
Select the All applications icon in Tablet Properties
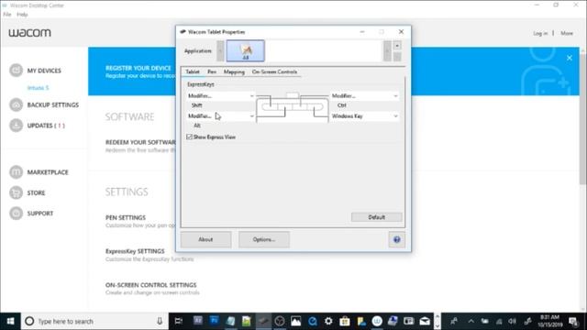(246, 51)
